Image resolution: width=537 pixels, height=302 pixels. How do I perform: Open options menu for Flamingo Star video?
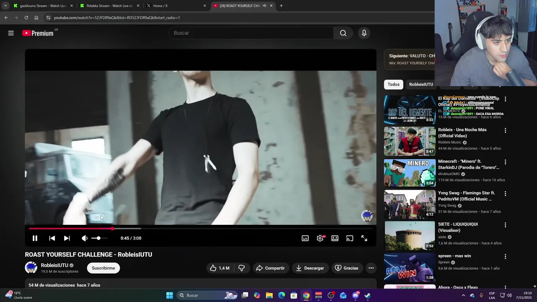505,194
